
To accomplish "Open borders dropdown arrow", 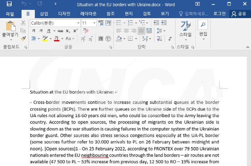I will click(136, 39).
